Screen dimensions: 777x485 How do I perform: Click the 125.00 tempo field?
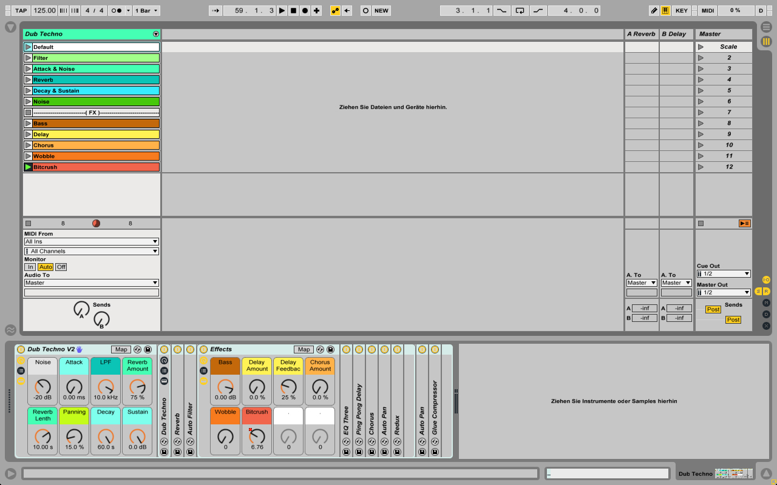44,10
